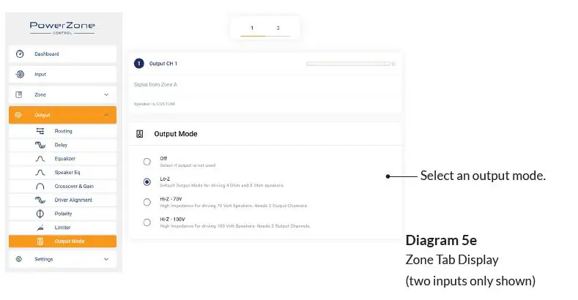This screenshot has height=300, width=578.
Task: Expand the Zone menu chevron
Action: coord(105,95)
